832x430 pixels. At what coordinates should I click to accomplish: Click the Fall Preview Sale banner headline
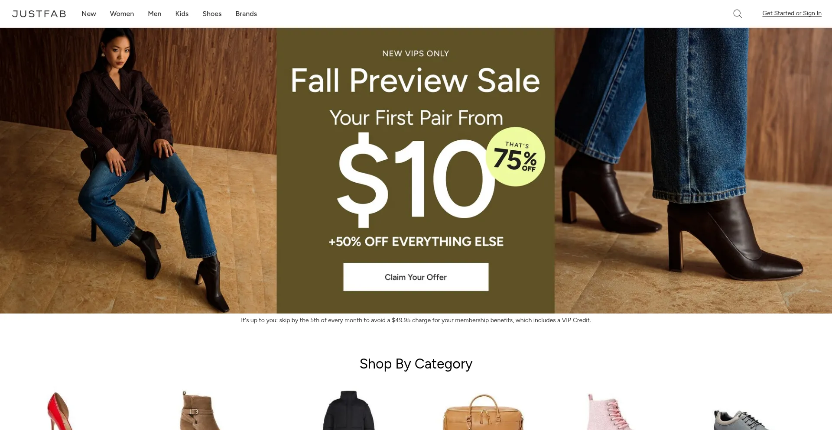pyautogui.click(x=416, y=81)
